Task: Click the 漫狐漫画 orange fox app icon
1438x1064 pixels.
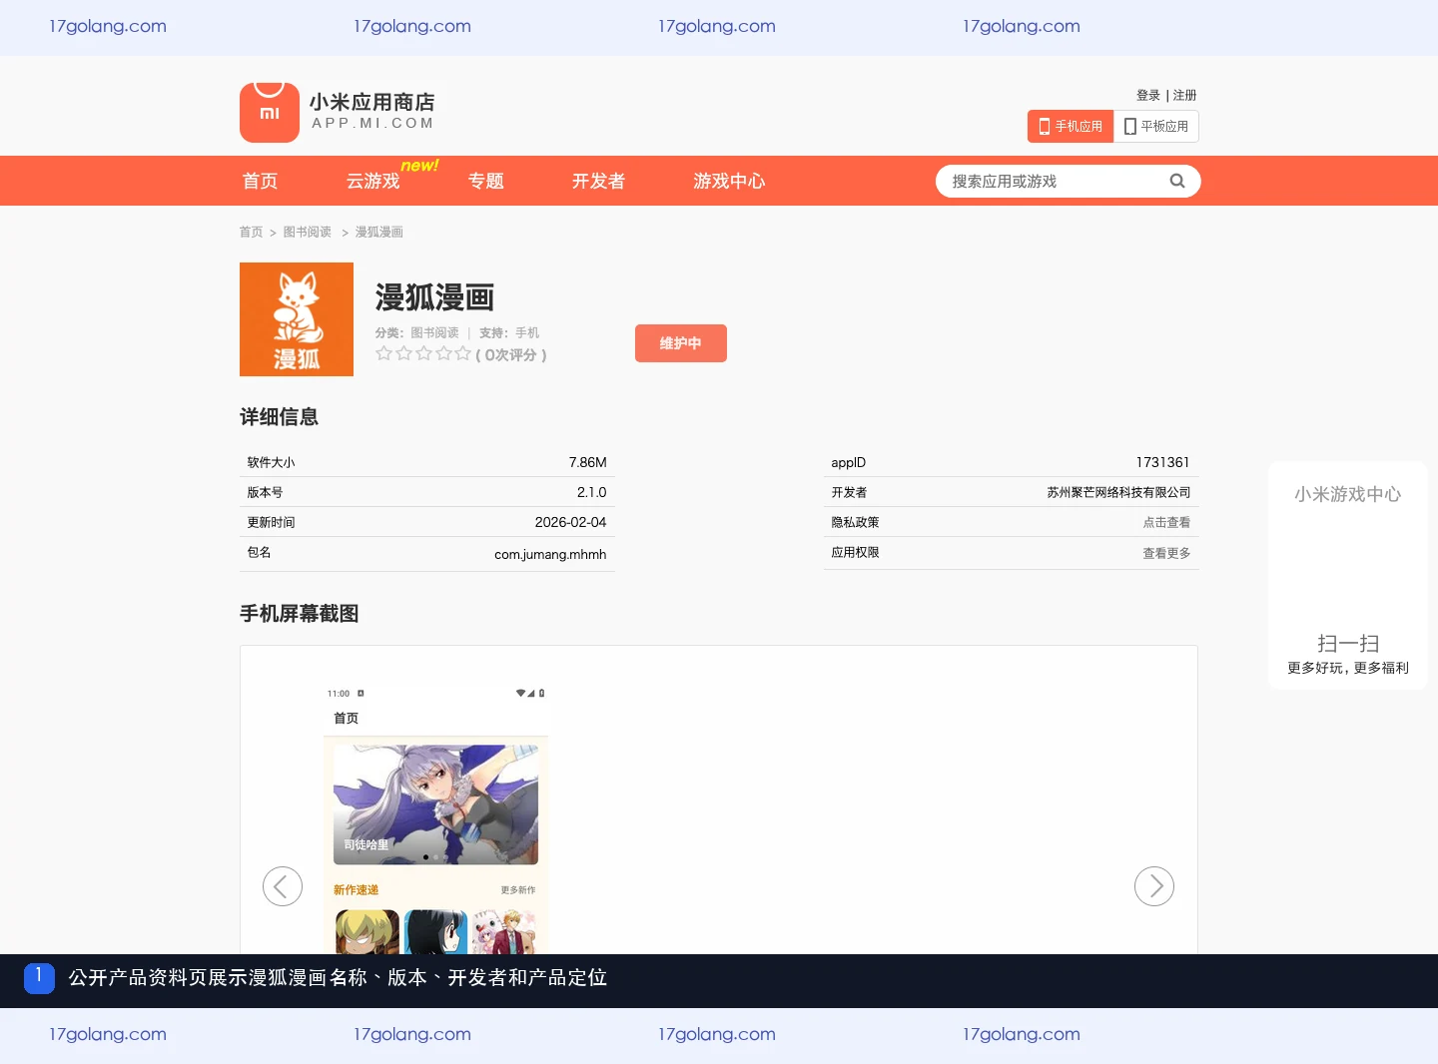Action: (x=297, y=319)
